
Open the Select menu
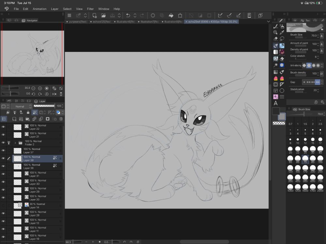[x=67, y=9]
